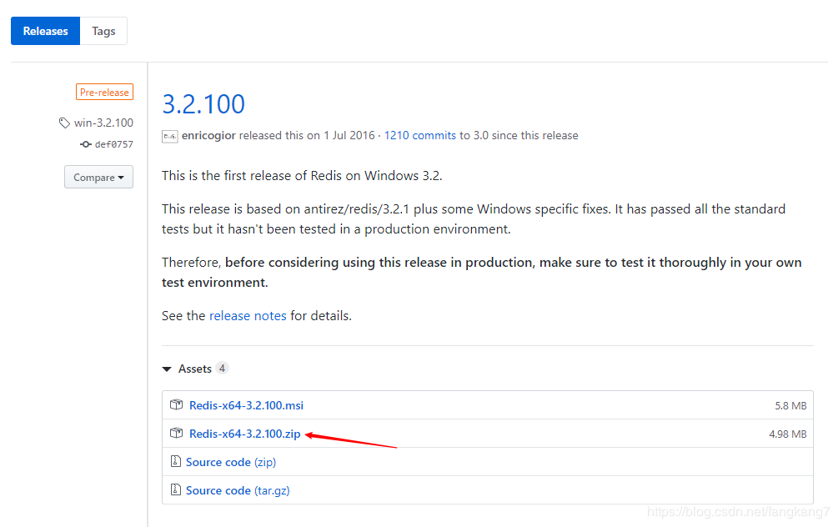This screenshot has width=838, height=527.
Task: Download Redis-x64-3.2.100.zip
Action: pyautogui.click(x=245, y=434)
